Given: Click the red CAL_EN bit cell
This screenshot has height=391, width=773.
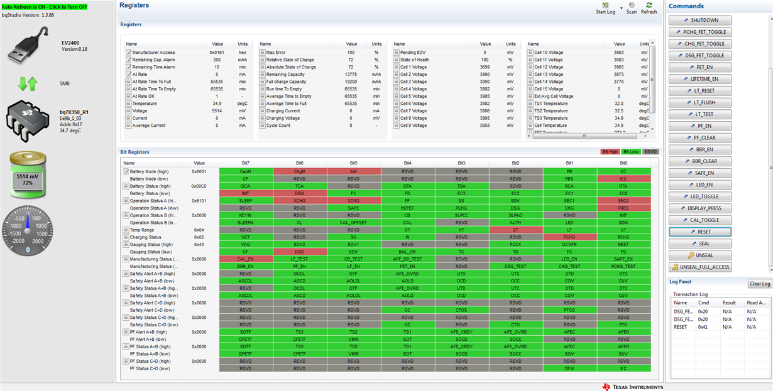Looking at the screenshot, I should [246, 259].
